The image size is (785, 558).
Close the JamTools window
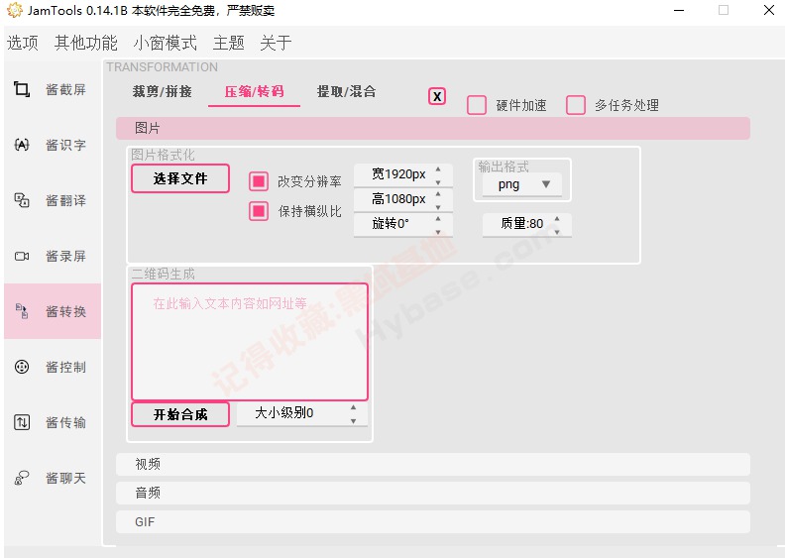pos(769,10)
